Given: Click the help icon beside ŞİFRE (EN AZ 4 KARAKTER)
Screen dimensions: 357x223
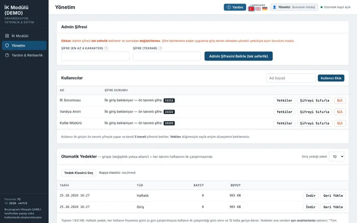Looking at the screenshot, I should 106,48.
